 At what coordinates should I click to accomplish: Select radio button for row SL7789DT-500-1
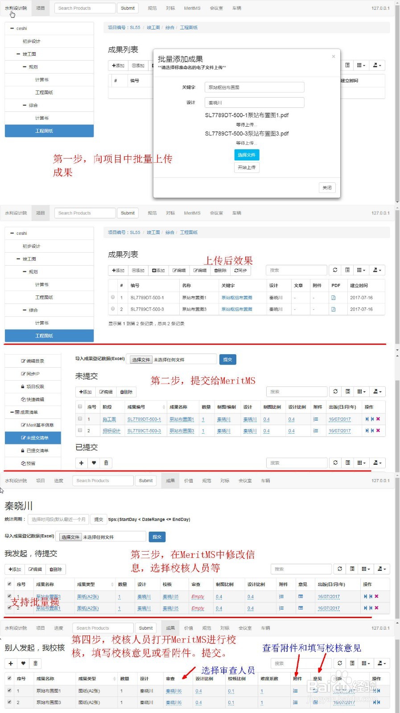(113, 297)
